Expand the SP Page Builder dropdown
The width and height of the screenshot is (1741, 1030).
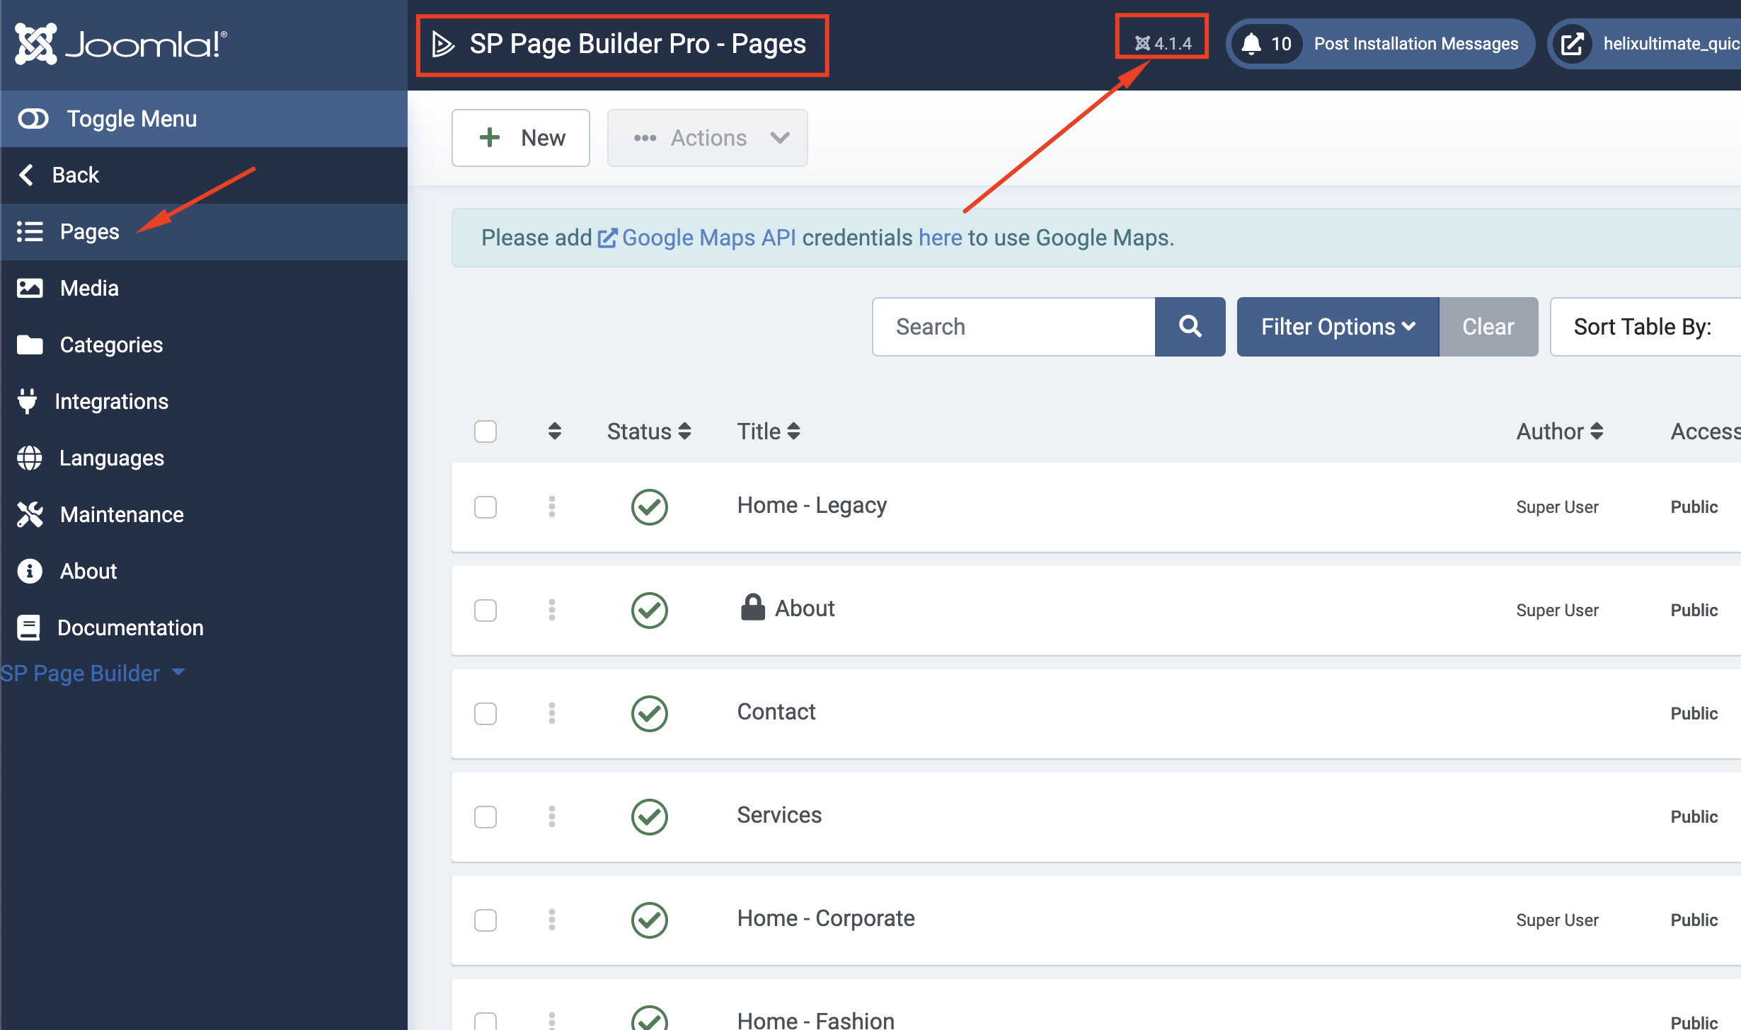[93, 673]
